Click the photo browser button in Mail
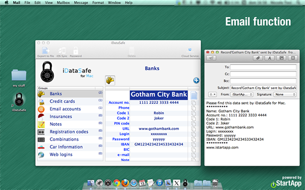The image size is (305, 190). 282,58
